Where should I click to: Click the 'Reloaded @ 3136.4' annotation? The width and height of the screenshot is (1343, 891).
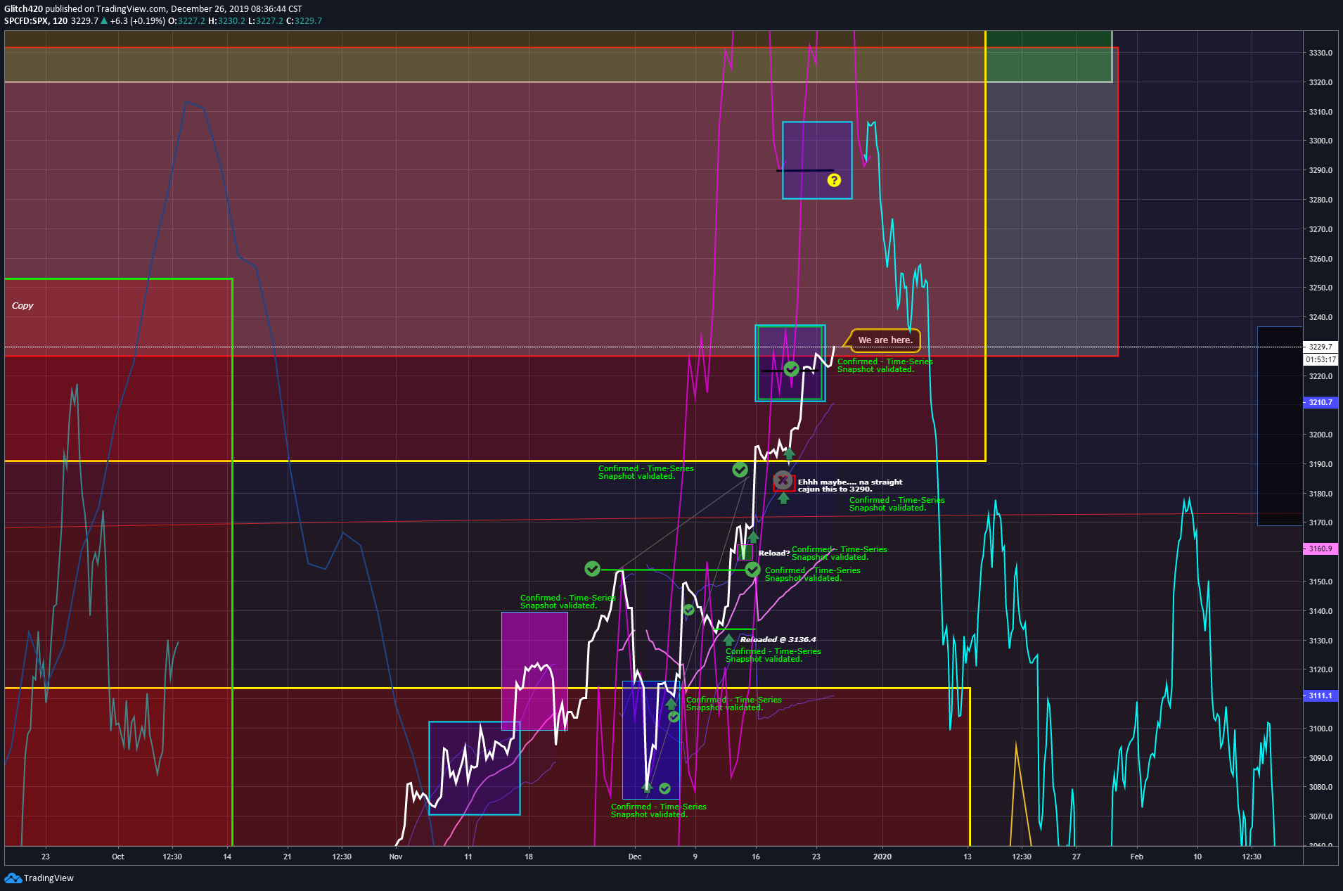(778, 639)
